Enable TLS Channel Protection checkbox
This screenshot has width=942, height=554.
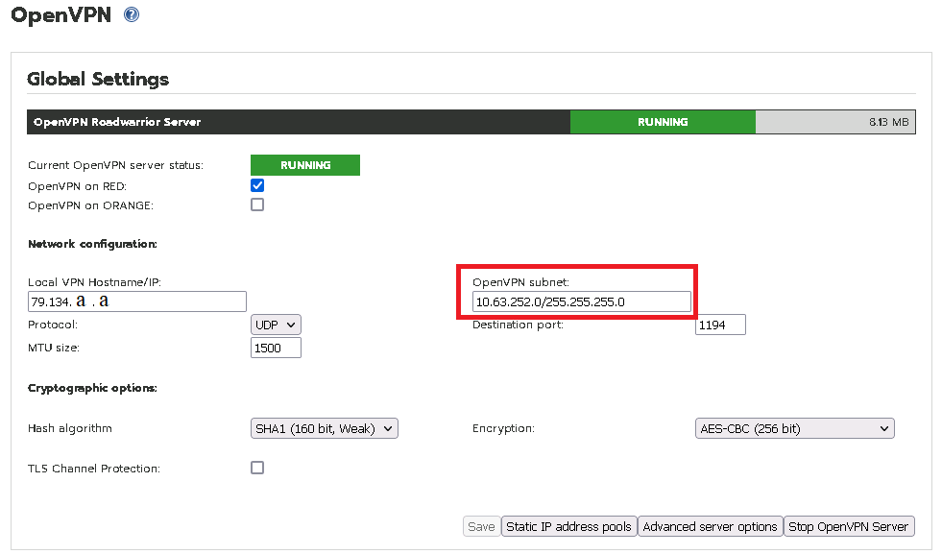pos(257,468)
